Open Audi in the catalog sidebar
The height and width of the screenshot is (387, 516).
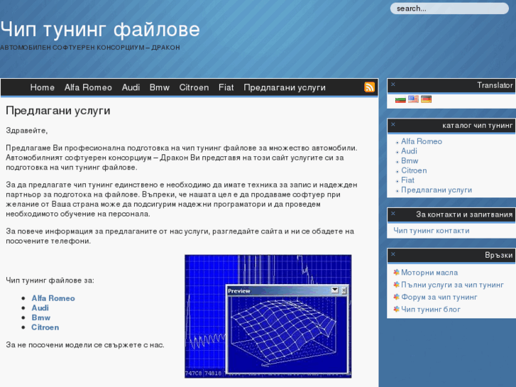(x=409, y=151)
